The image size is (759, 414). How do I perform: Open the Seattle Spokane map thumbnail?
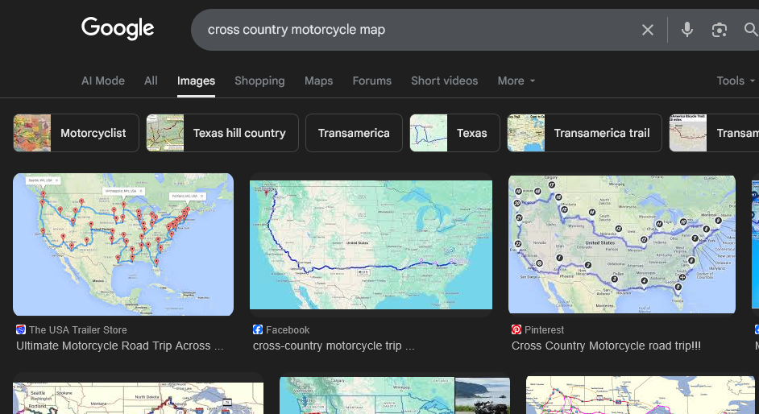click(138, 398)
